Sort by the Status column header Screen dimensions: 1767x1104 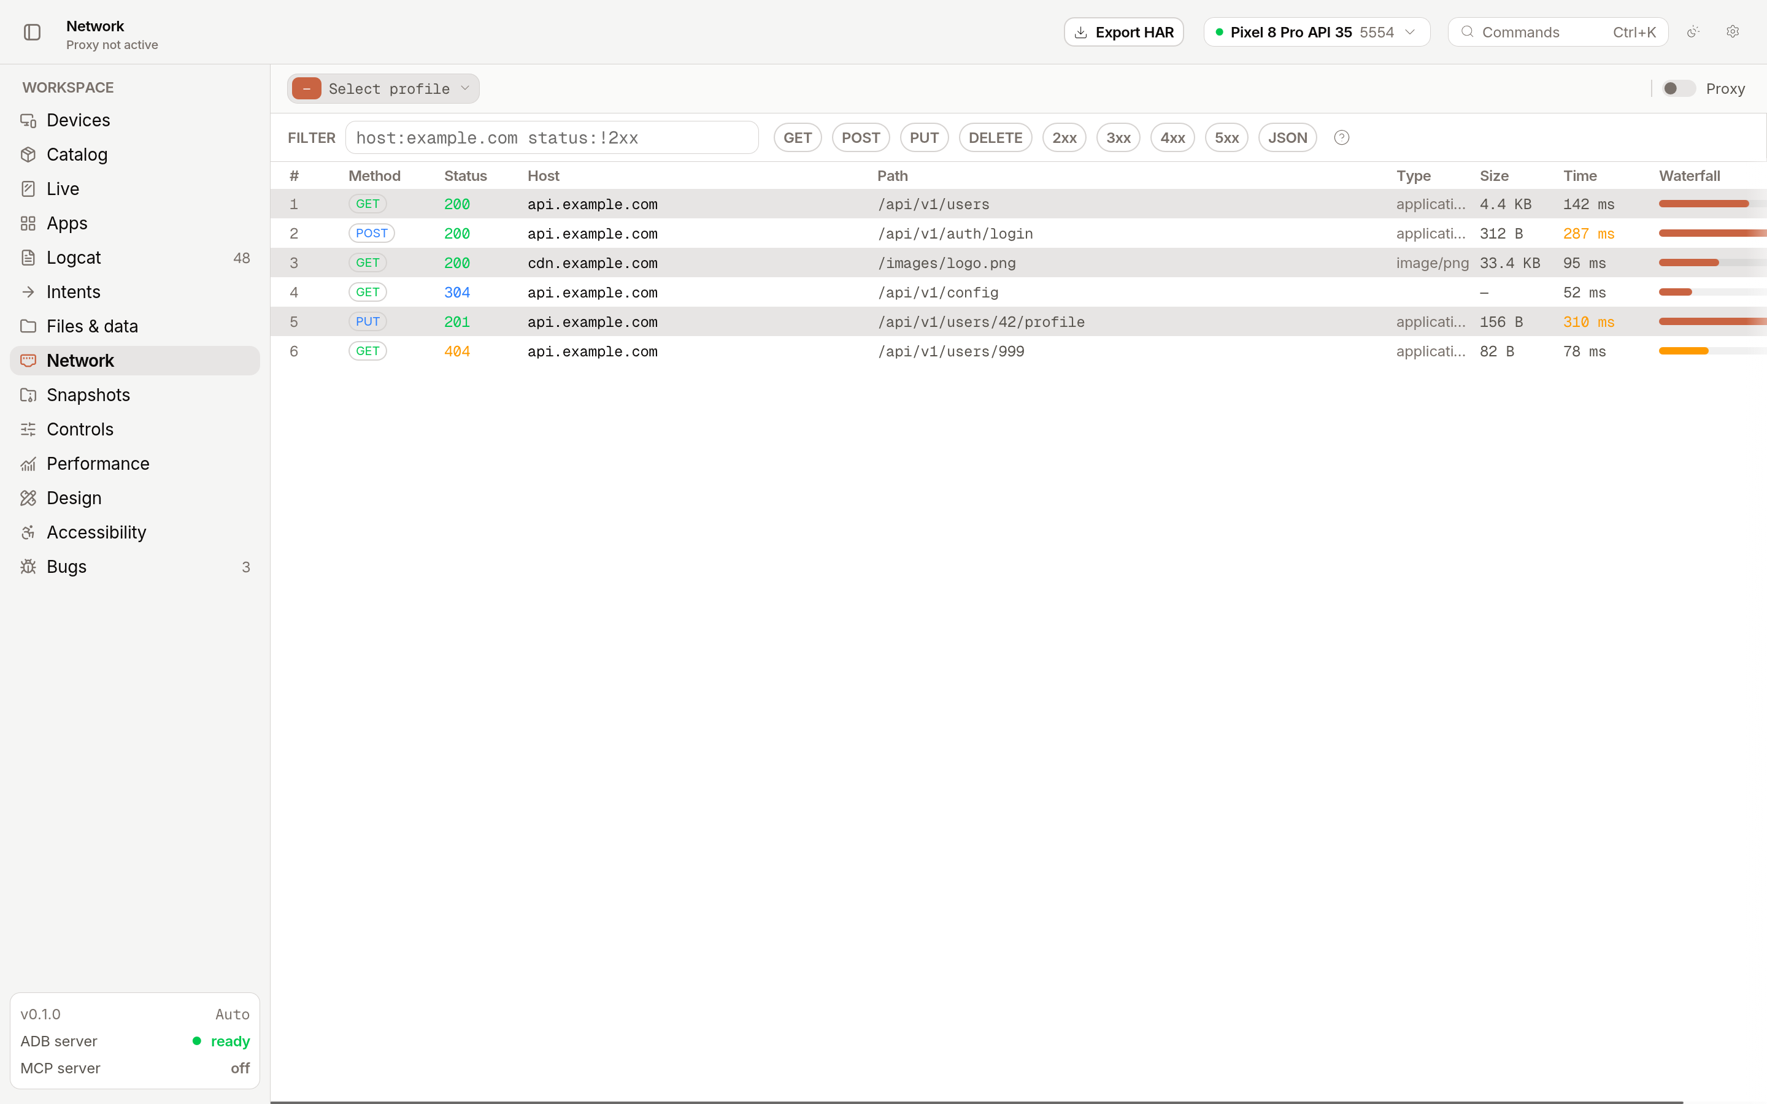click(465, 176)
